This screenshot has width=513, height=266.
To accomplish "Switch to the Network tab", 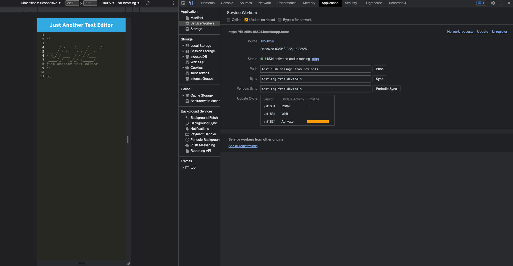I will [265, 3].
